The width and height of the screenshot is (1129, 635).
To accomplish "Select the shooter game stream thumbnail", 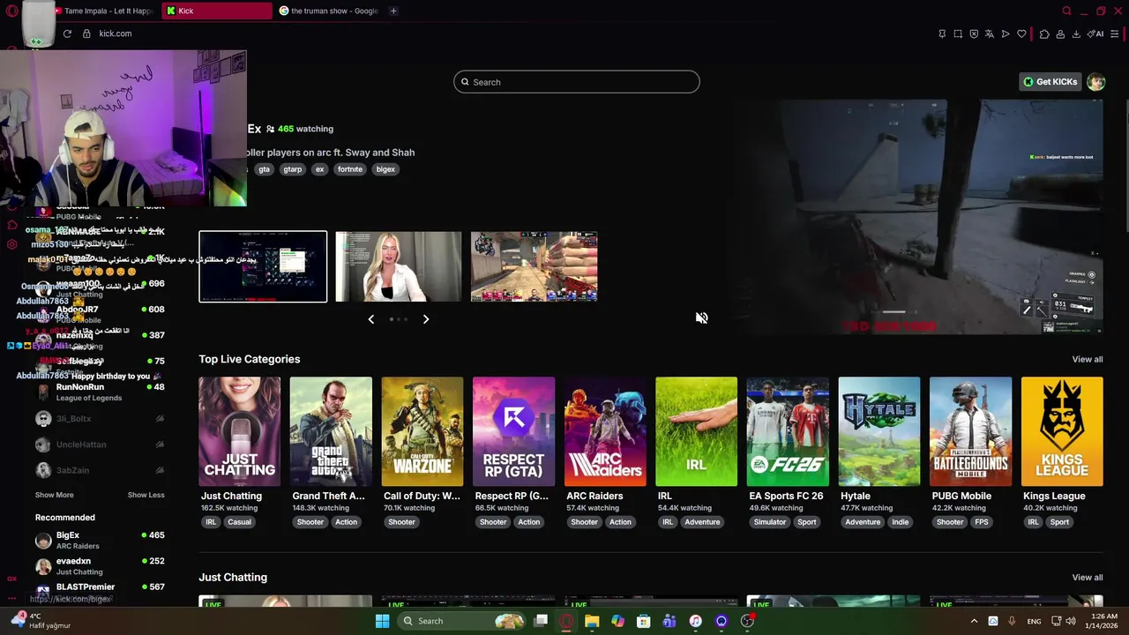I will (534, 266).
